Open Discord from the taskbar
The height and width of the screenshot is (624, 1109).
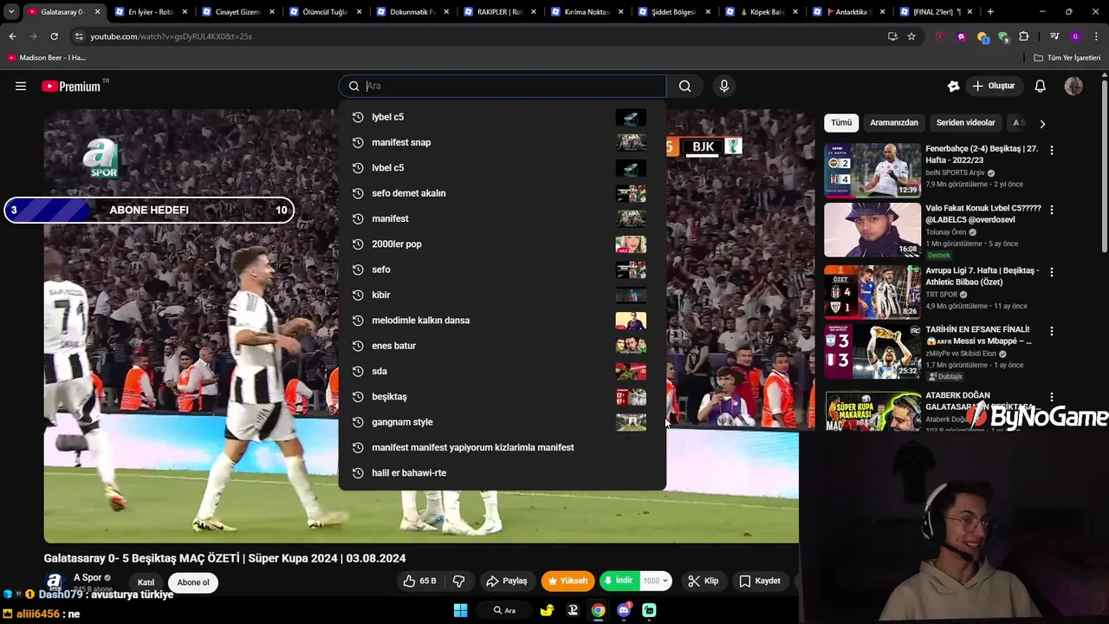[x=624, y=610]
